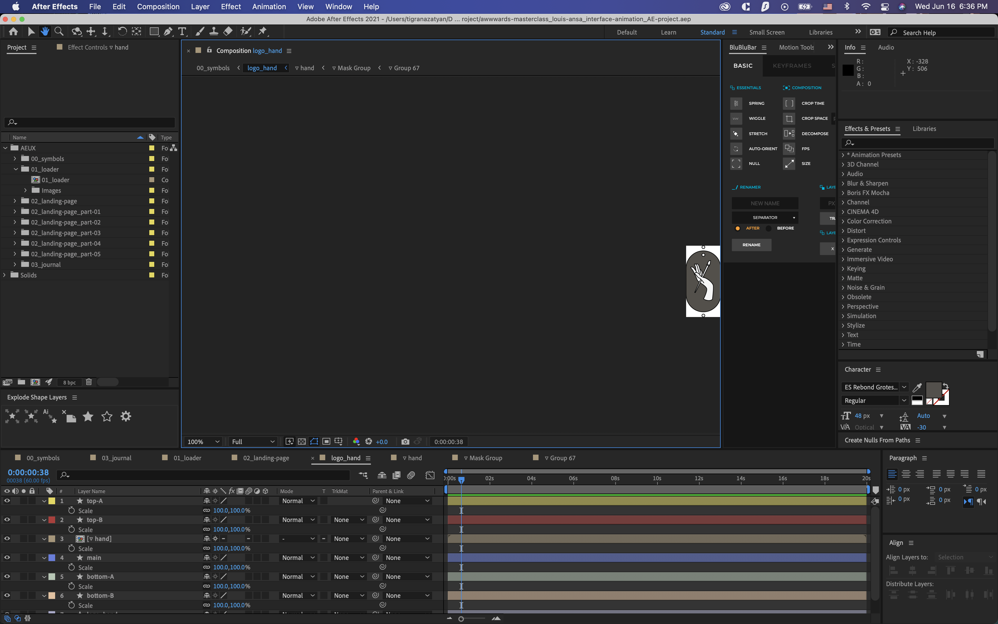
Task: Take a snapshot of the composition view
Action: [x=405, y=441]
